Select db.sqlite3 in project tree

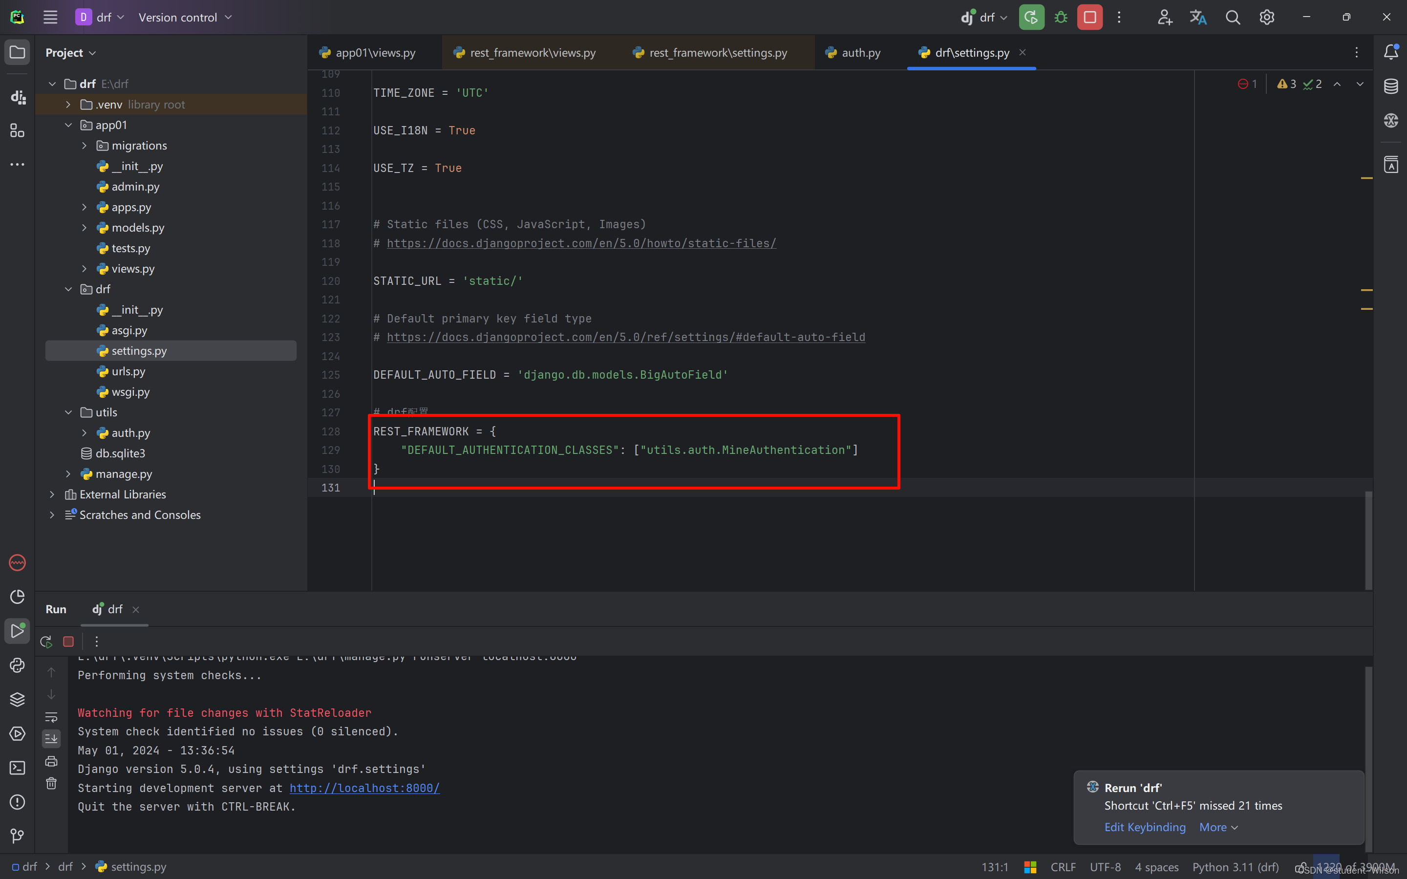point(120,453)
